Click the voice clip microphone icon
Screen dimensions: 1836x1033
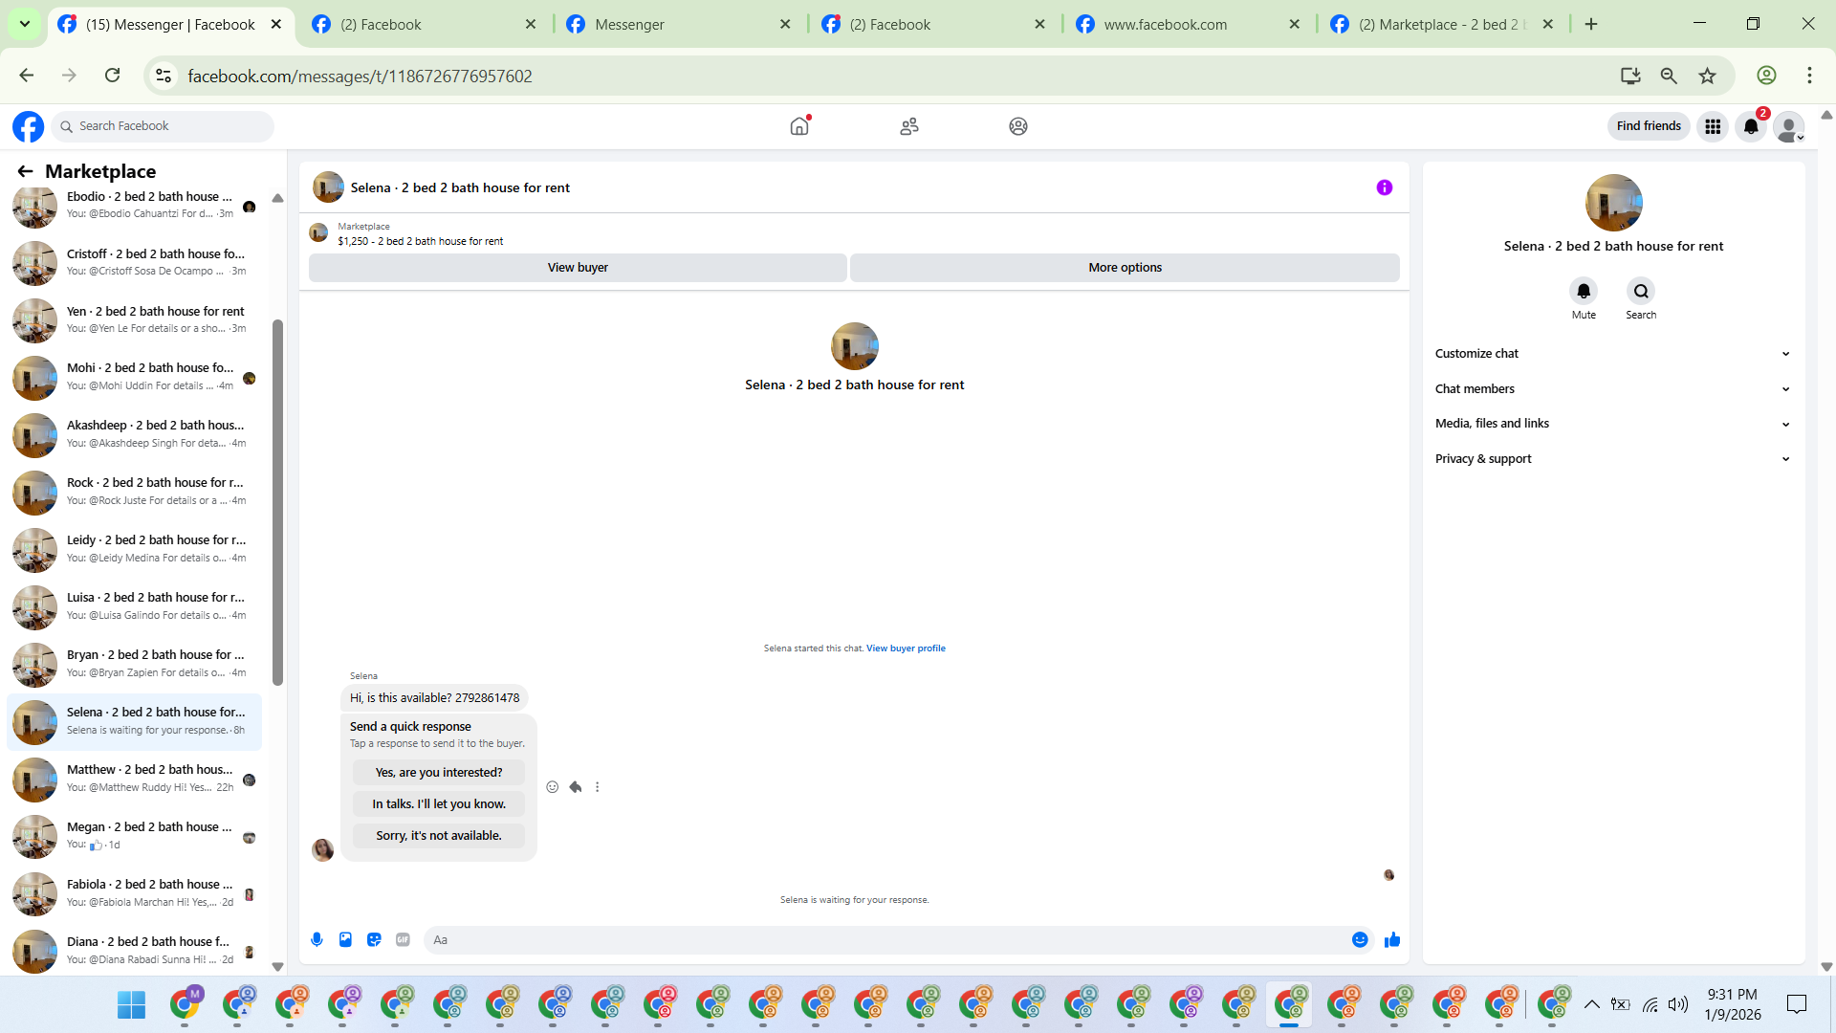point(317,940)
